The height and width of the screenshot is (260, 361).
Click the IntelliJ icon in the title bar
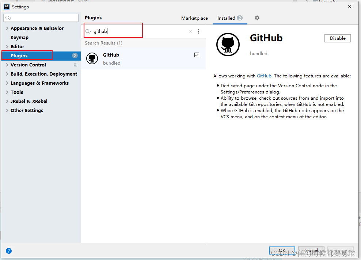(7, 7)
